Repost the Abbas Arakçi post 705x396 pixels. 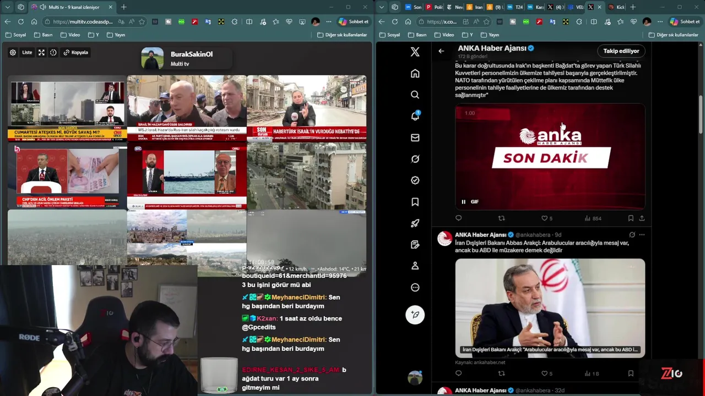point(501,373)
